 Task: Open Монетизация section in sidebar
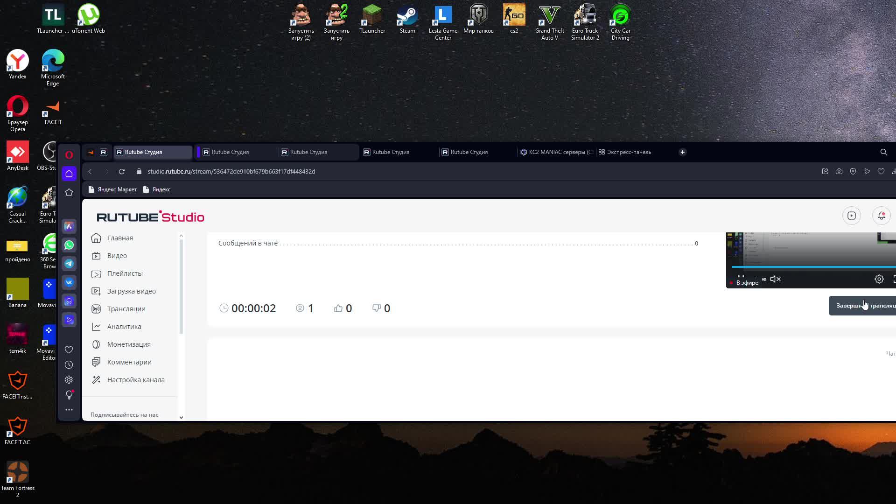(x=129, y=344)
